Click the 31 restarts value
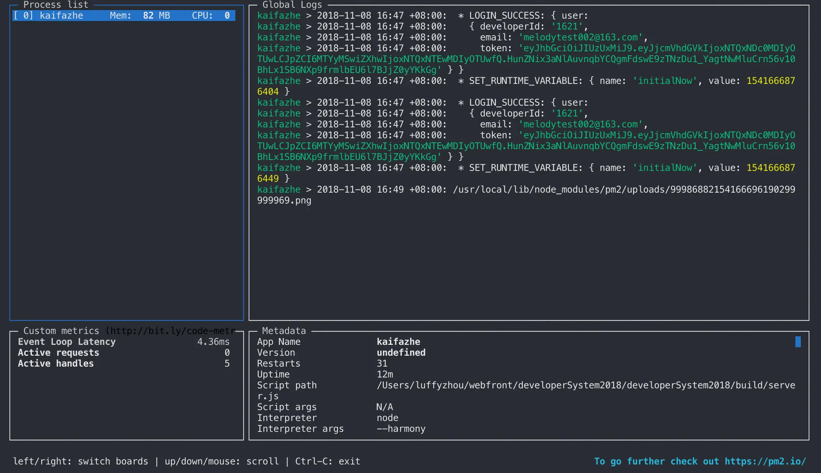821x473 pixels. [x=382, y=363]
